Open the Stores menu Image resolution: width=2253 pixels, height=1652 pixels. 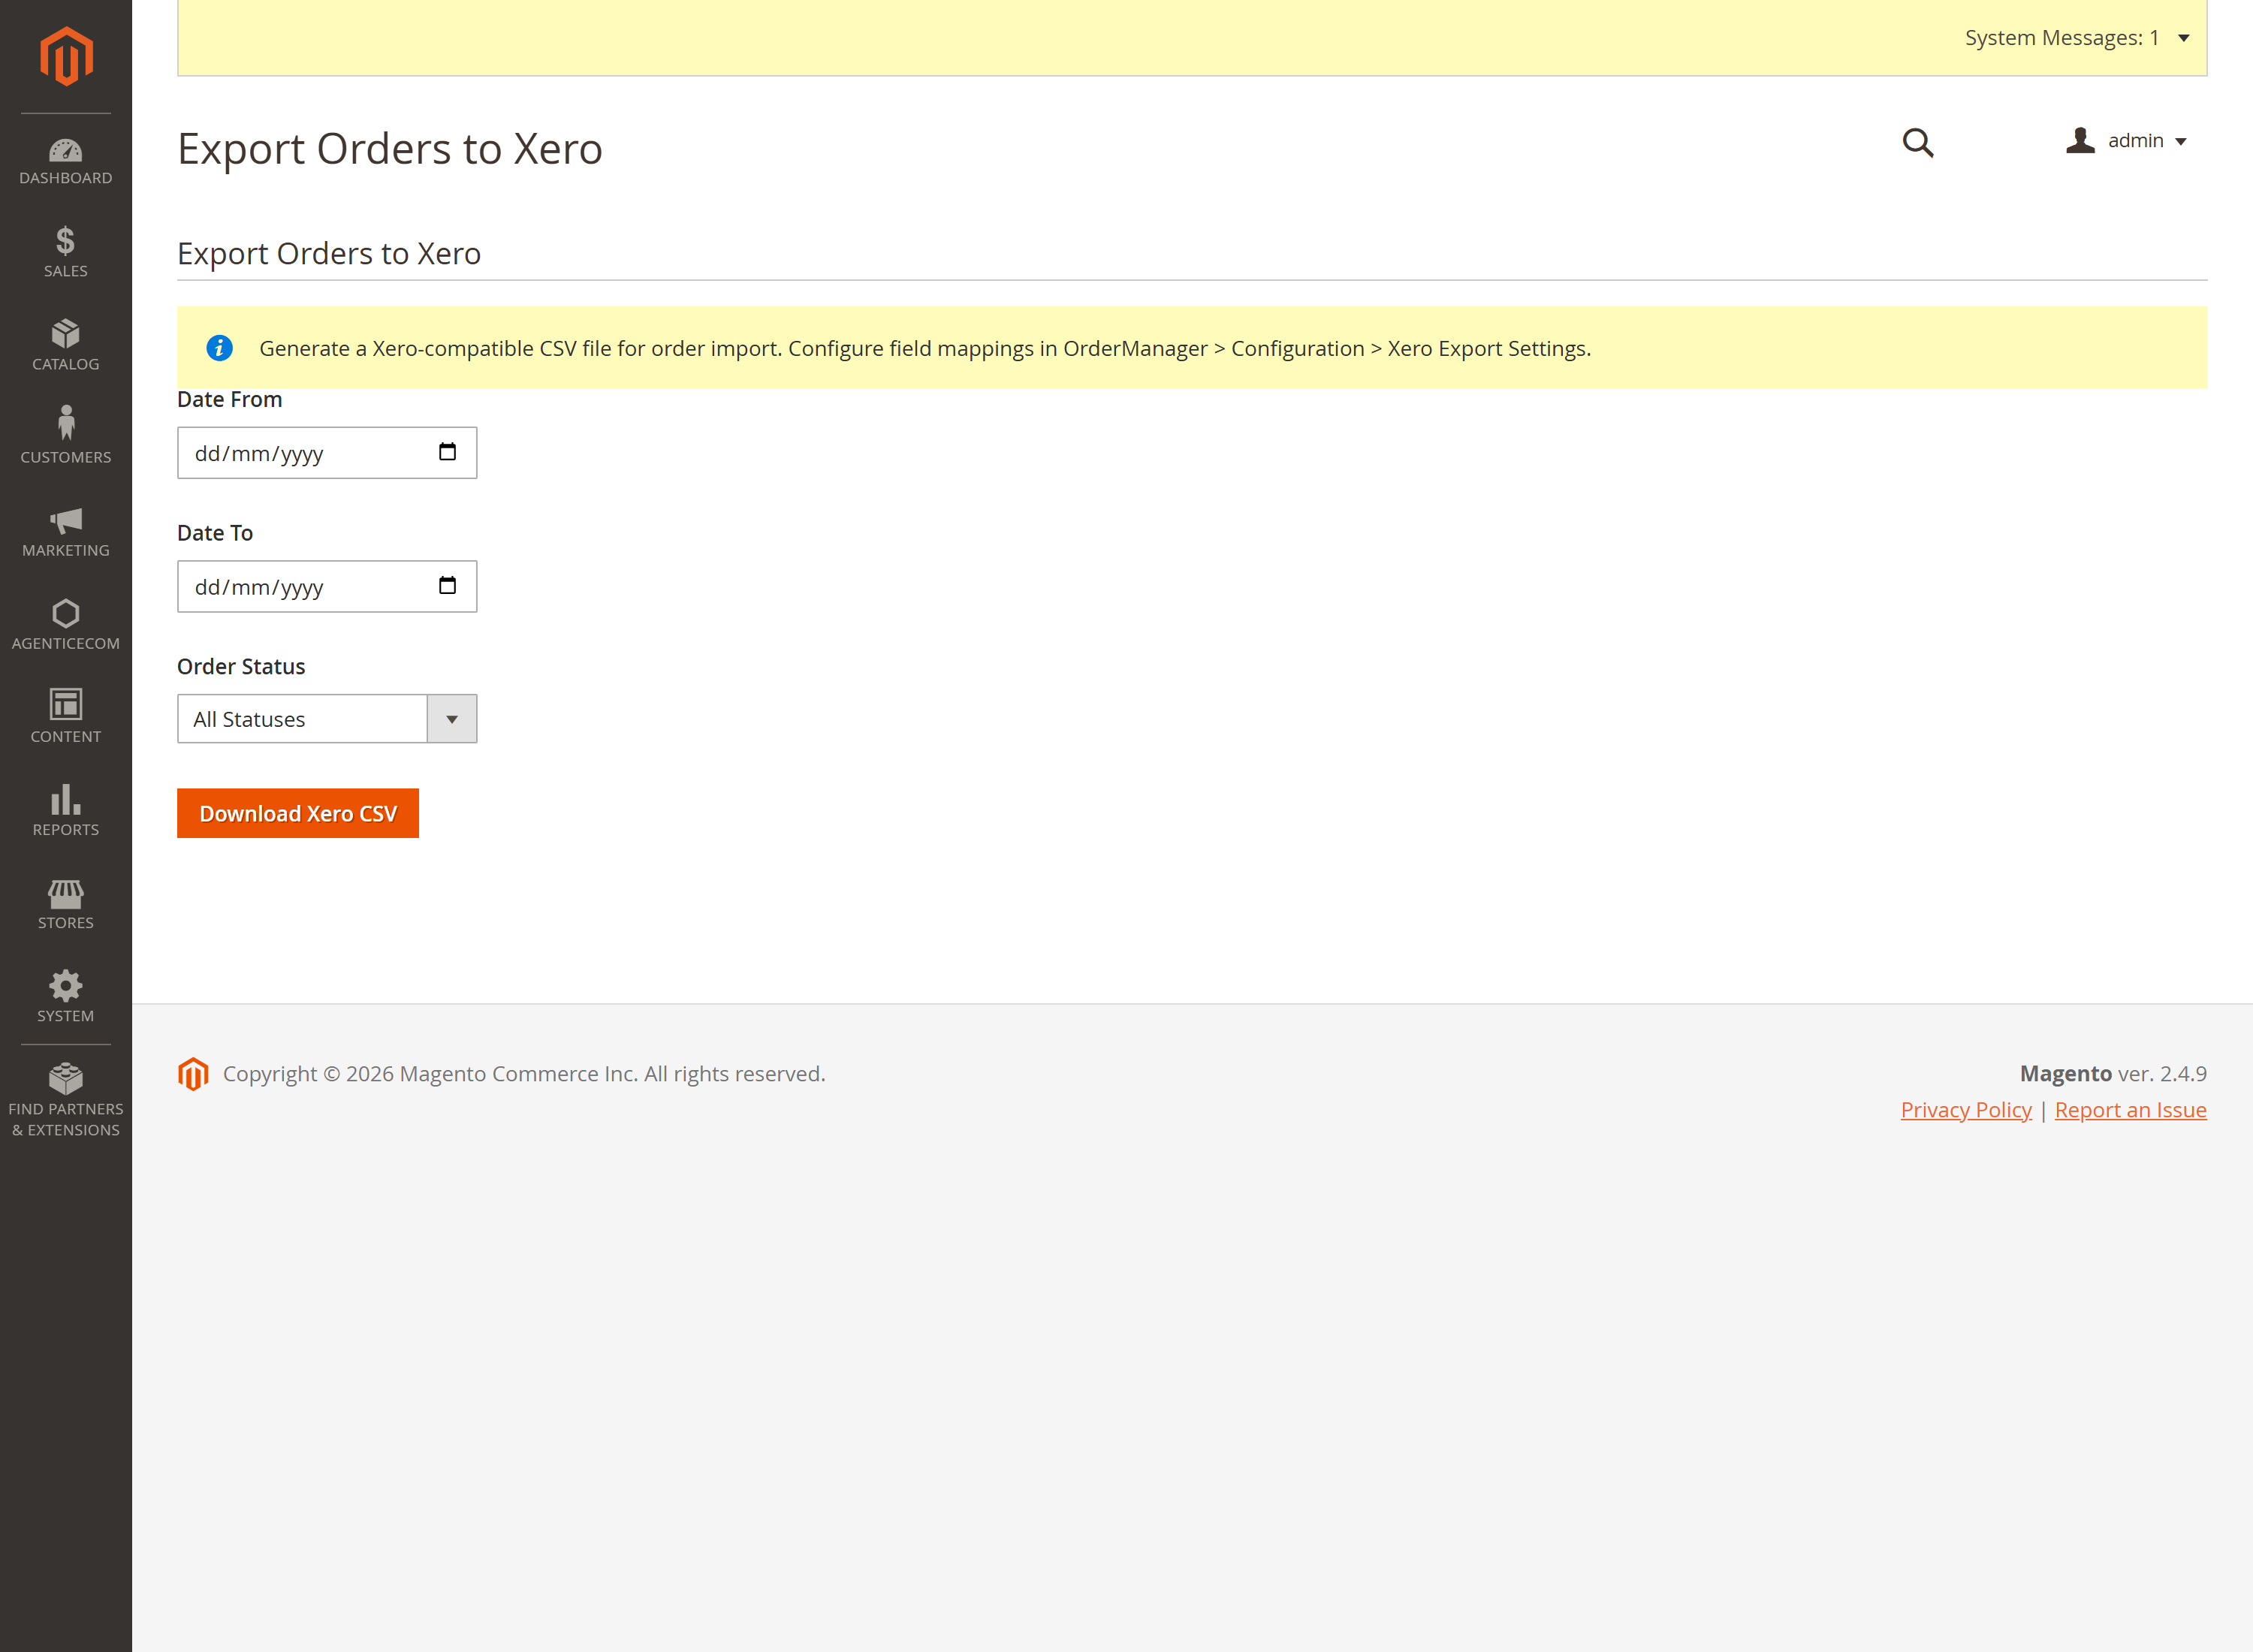tap(66, 903)
